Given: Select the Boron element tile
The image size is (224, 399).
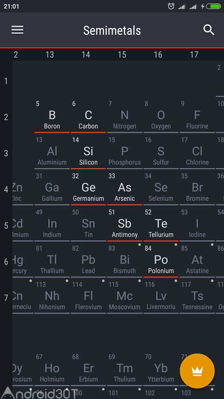Looking at the screenshot, I should coord(52,115).
